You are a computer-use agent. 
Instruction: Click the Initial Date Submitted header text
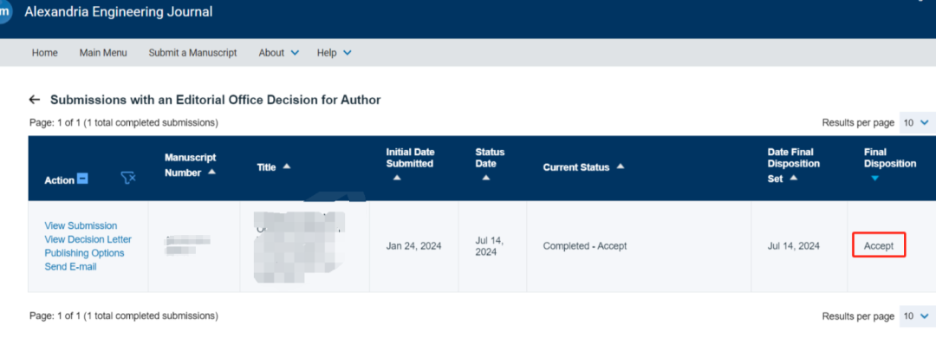[409, 158]
